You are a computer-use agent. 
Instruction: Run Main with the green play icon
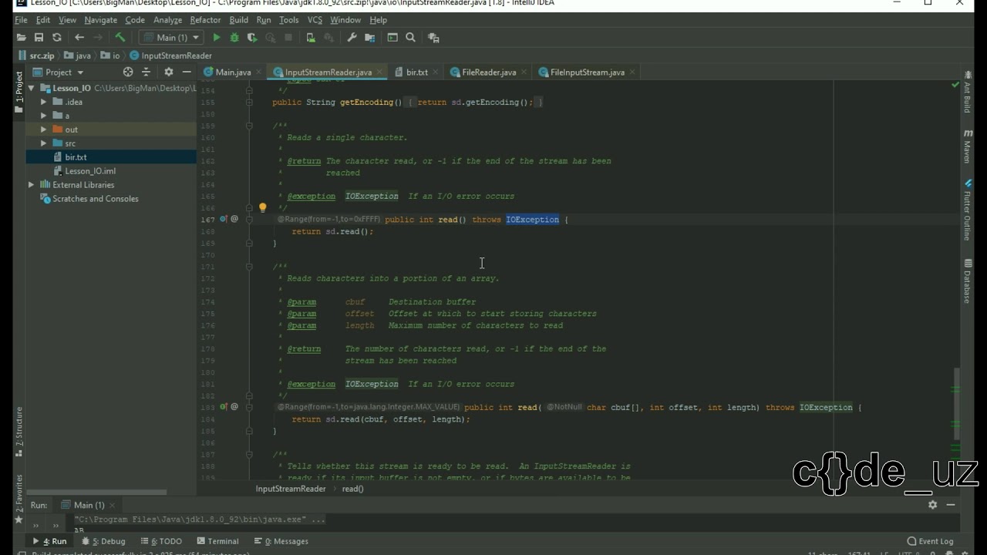217,38
